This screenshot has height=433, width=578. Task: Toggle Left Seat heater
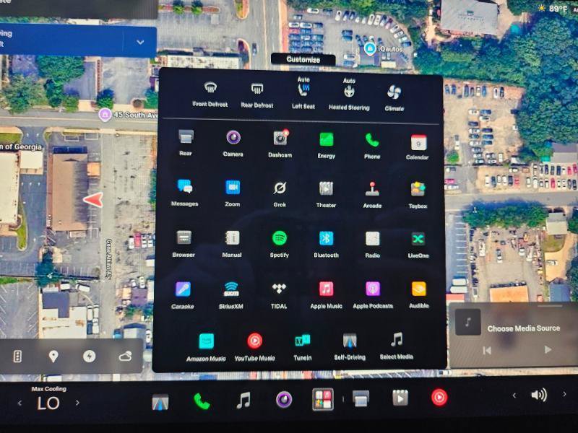303,93
